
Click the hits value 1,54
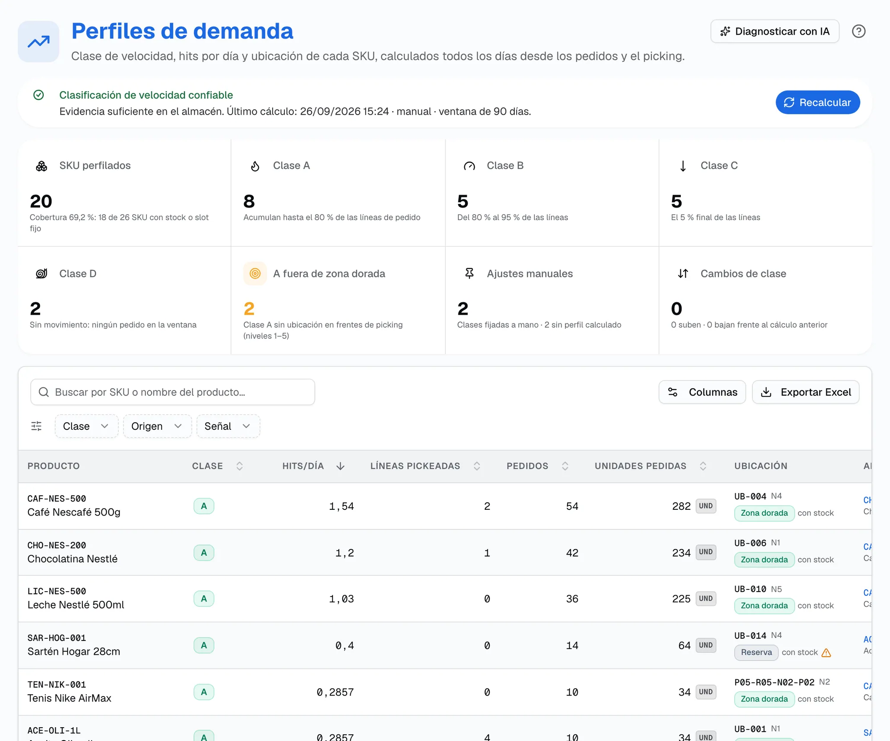coord(341,506)
